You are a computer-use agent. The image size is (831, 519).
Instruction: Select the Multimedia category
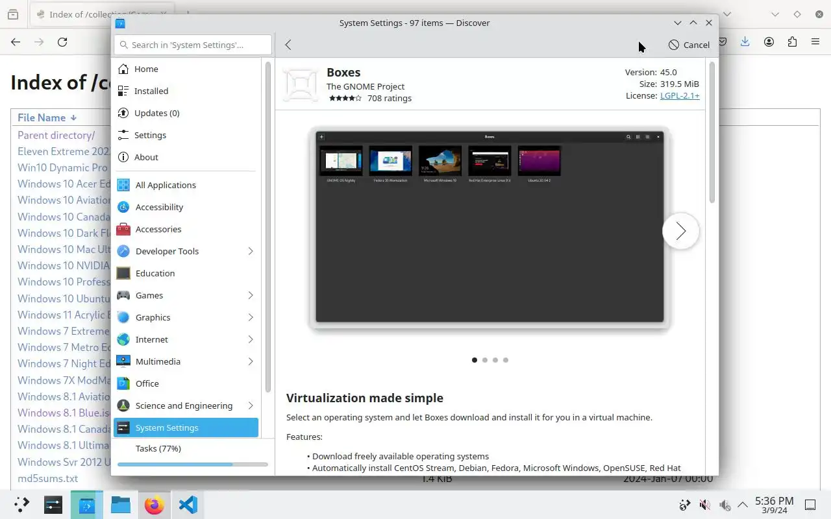click(x=186, y=361)
